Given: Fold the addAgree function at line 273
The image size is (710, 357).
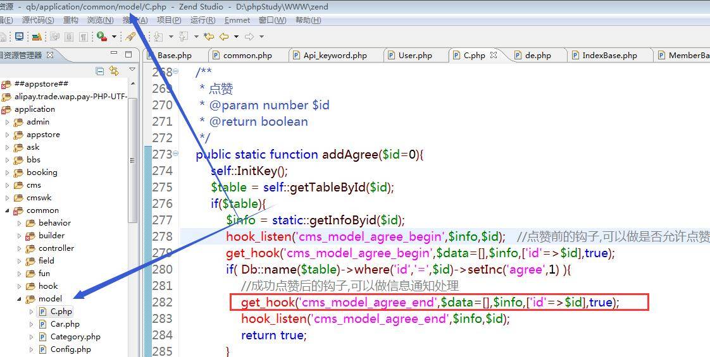Looking at the screenshot, I should [176, 154].
